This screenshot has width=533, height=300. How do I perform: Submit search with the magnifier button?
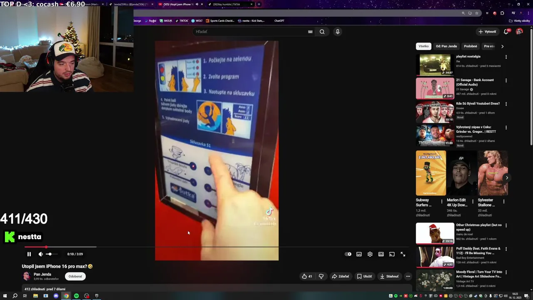tap(322, 32)
